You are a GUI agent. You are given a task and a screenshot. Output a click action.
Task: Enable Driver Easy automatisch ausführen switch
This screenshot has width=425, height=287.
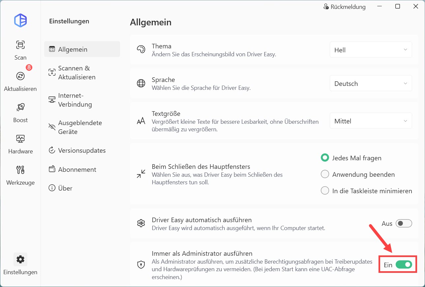tap(404, 223)
